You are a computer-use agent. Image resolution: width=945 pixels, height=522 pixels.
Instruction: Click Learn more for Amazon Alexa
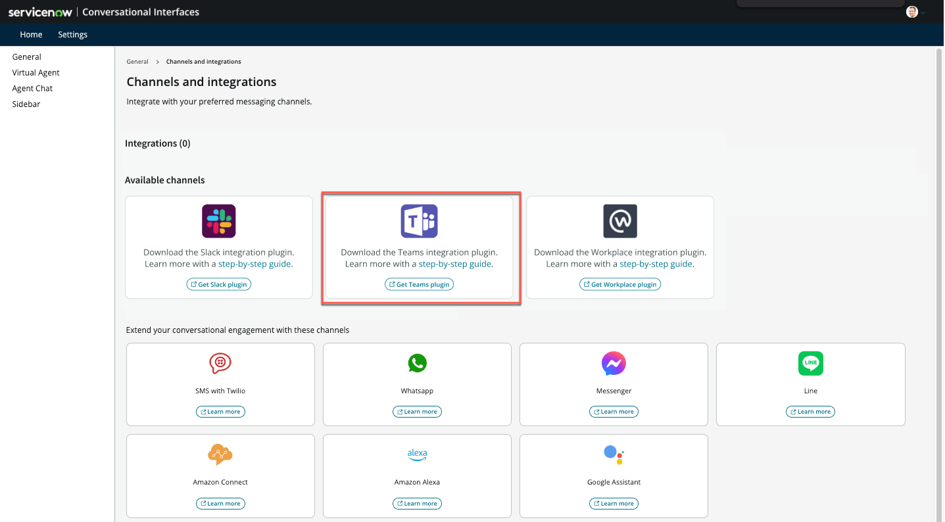[x=417, y=504]
